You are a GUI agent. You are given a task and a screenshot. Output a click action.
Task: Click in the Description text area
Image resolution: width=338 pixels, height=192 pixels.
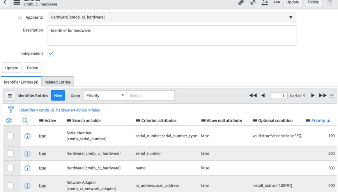(x=172, y=35)
